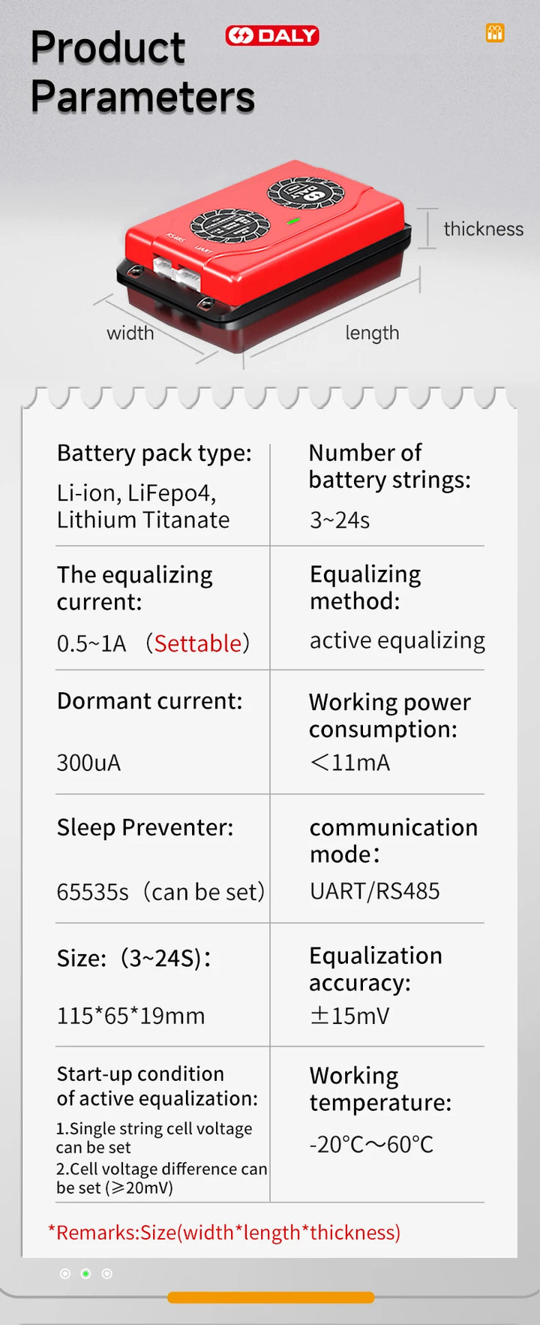Click the red DALY logo

tap(272, 35)
